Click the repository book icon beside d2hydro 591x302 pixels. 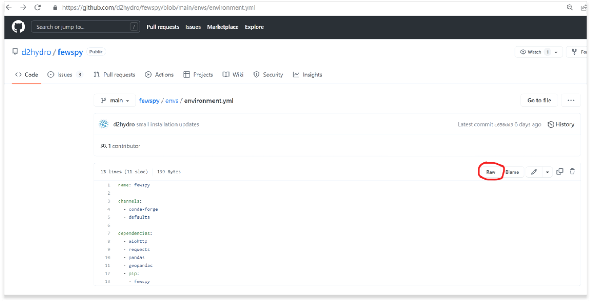15,52
